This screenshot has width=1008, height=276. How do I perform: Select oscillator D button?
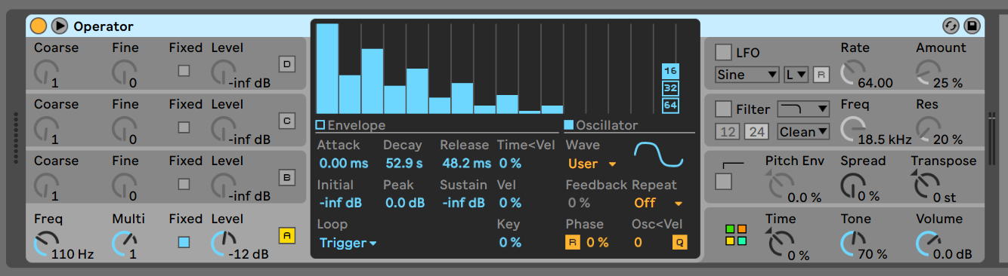coord(286,64)
